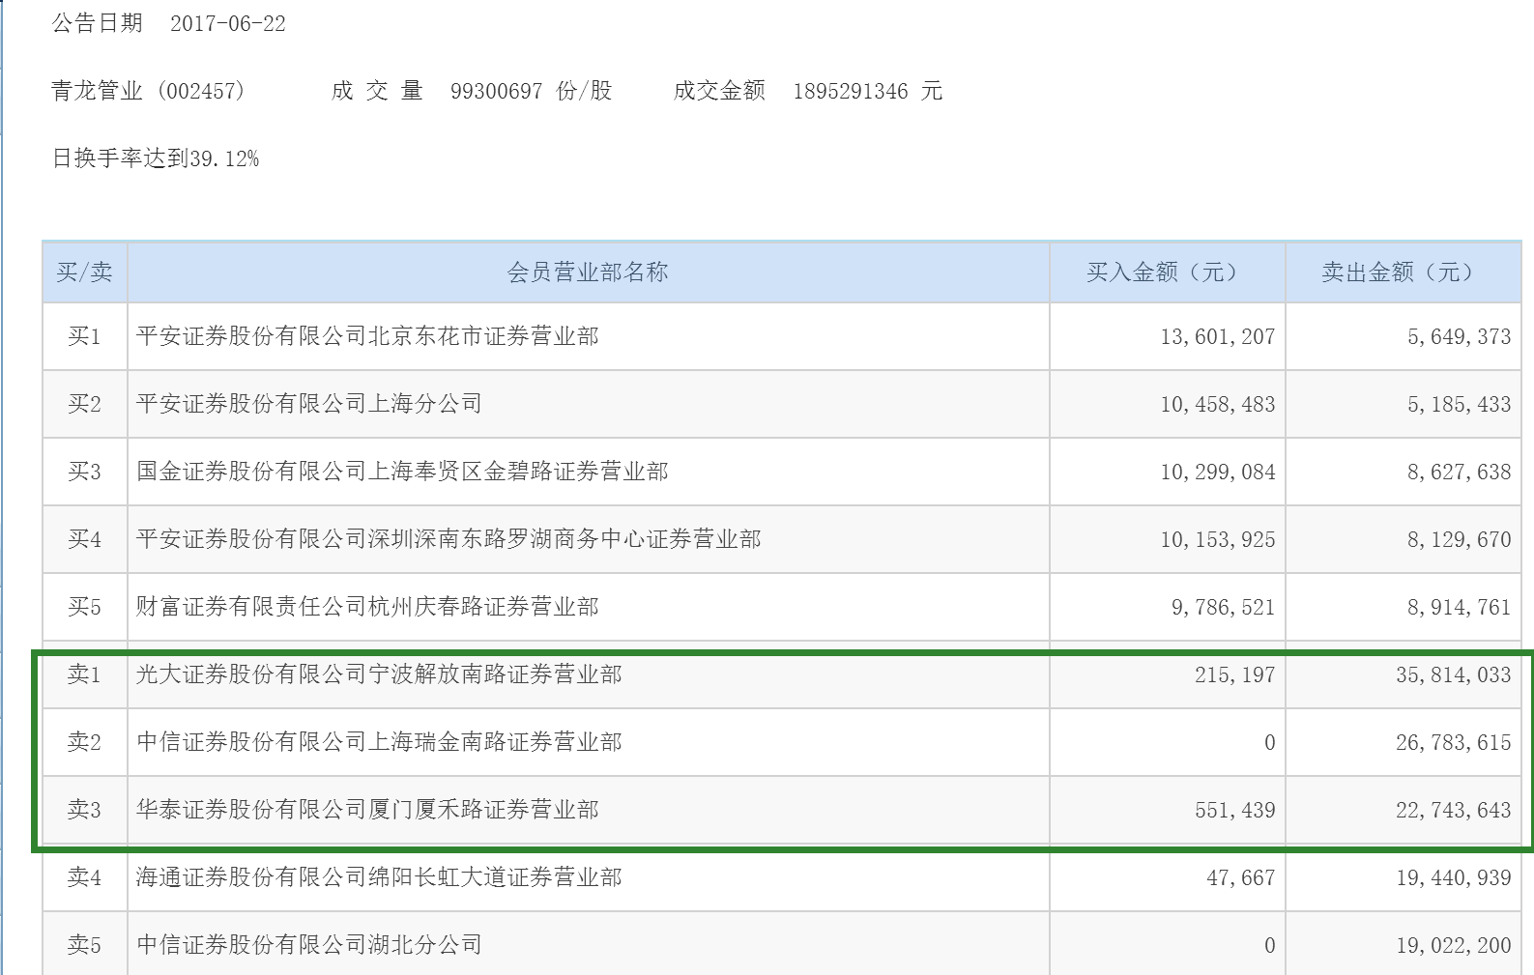Click buy amount 215,197
Image resolution: width=1534 pixels, height=975 pixels.
tap(1235, 674)
